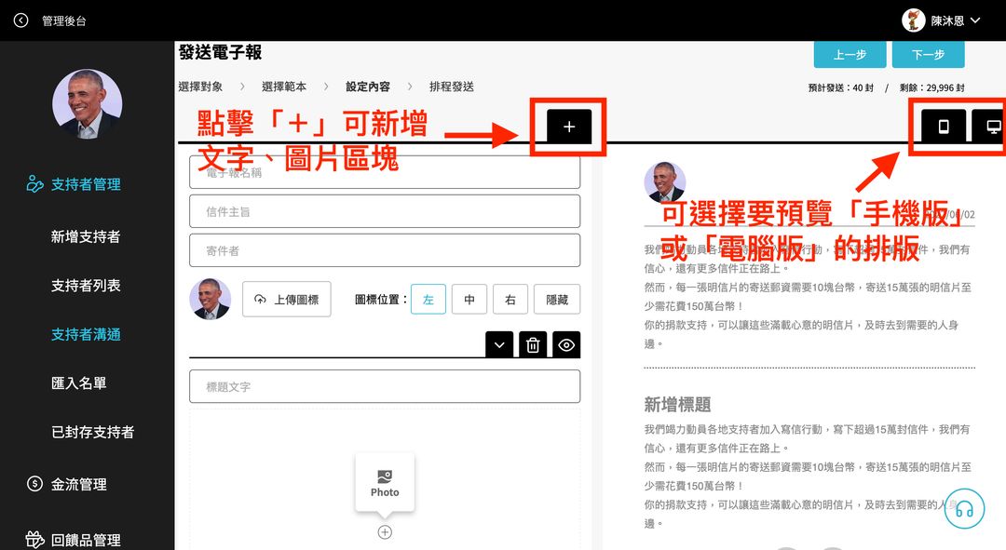Switch preview to desktop computer layout

pos(991,127)
